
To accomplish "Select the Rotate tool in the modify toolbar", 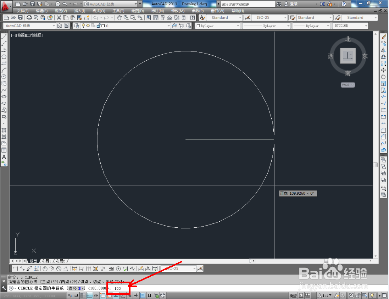I will (384, 77).
